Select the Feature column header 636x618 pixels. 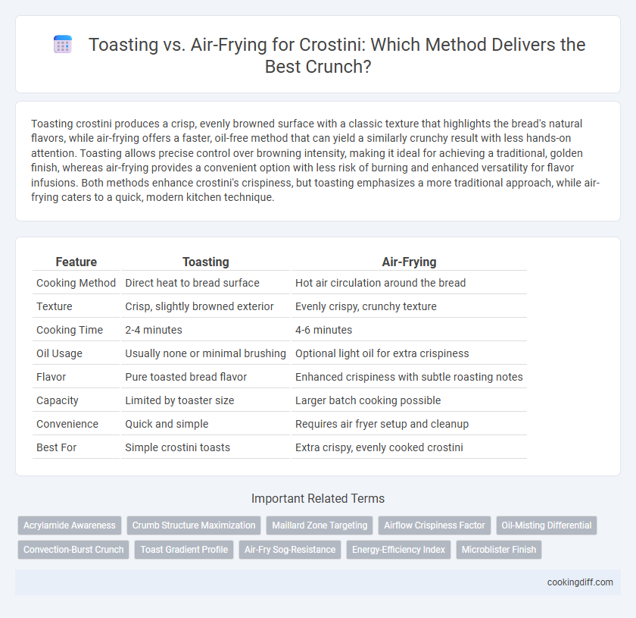coord(76,262)
